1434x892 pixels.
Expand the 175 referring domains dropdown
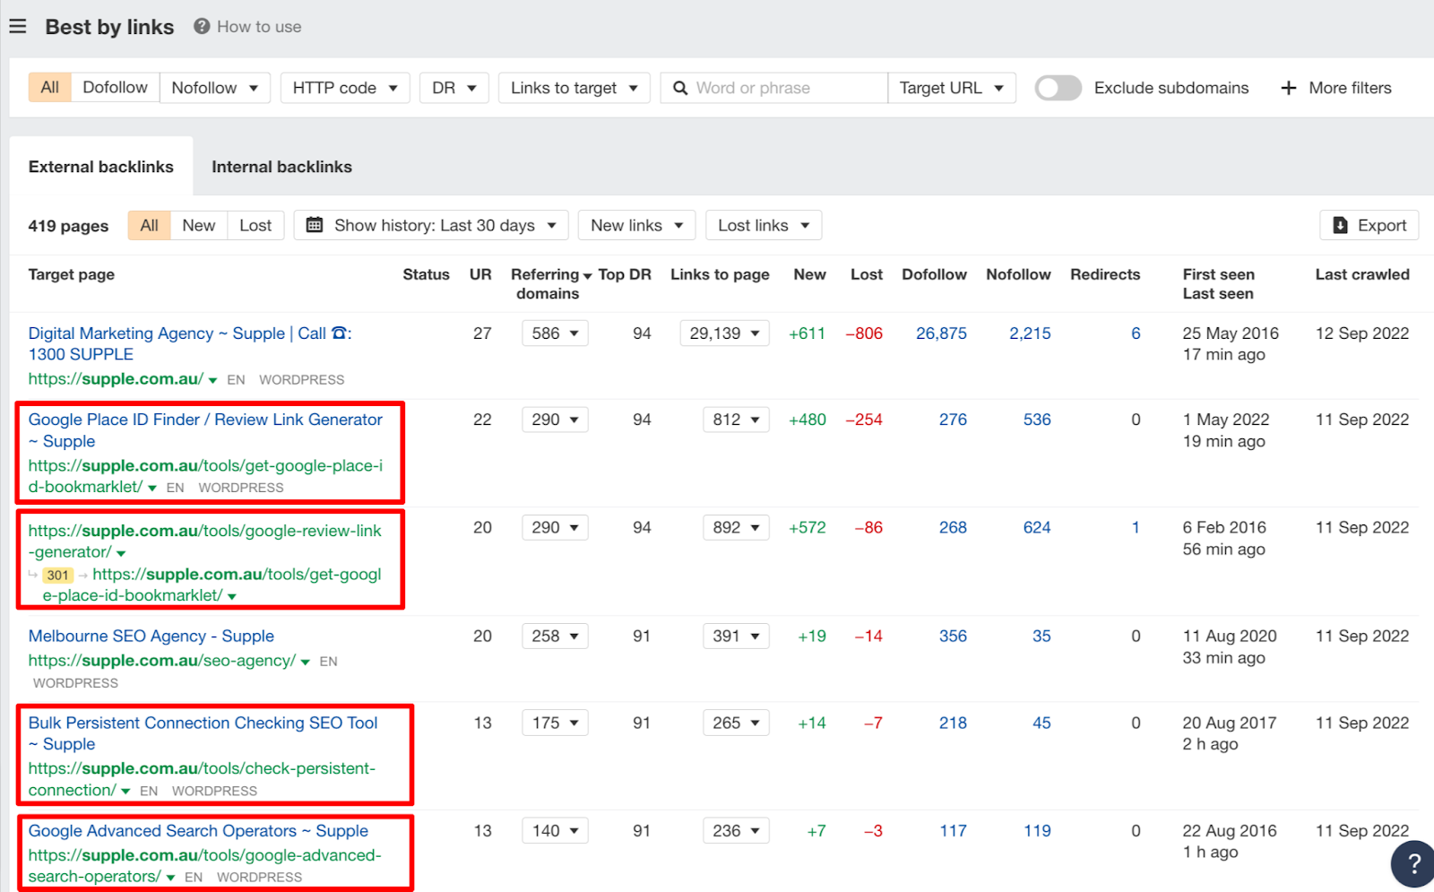coord(555,723)
